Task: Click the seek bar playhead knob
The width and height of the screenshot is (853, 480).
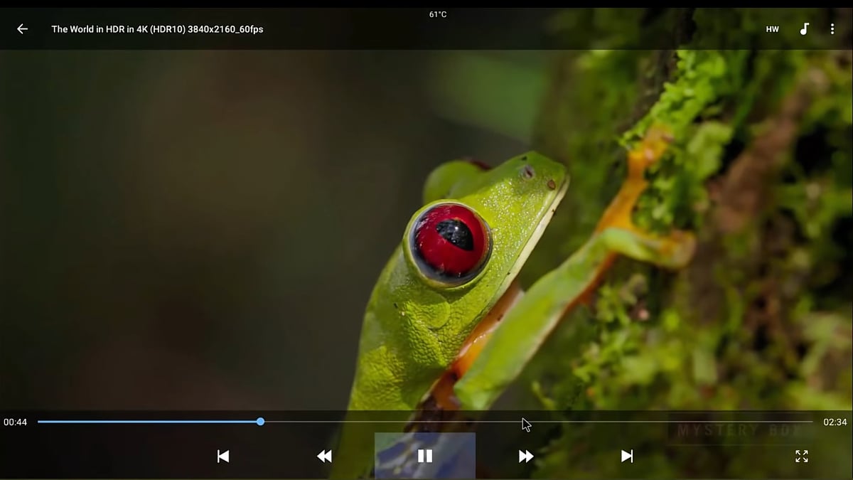Action: tap(261, 422)
